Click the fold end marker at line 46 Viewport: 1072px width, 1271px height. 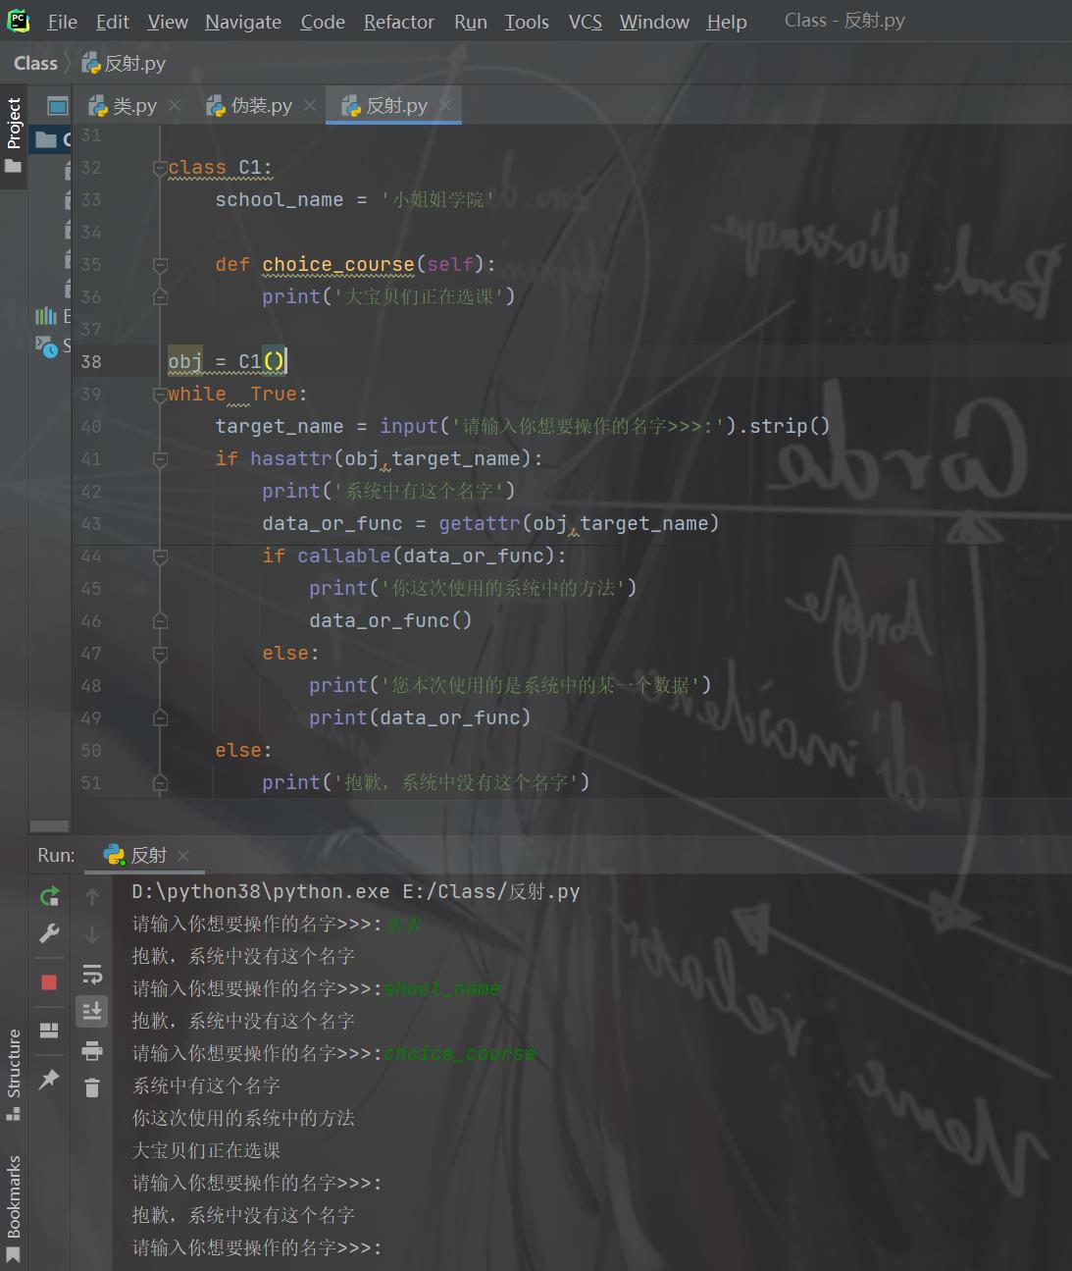pos(160,621)
